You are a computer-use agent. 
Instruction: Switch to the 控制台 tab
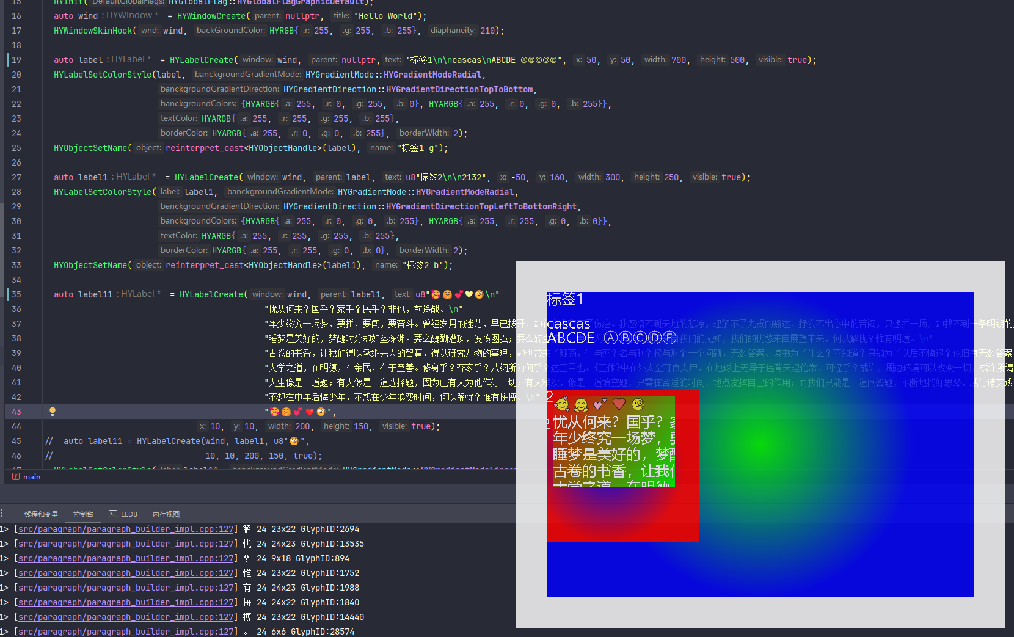(x=83, y=514)
